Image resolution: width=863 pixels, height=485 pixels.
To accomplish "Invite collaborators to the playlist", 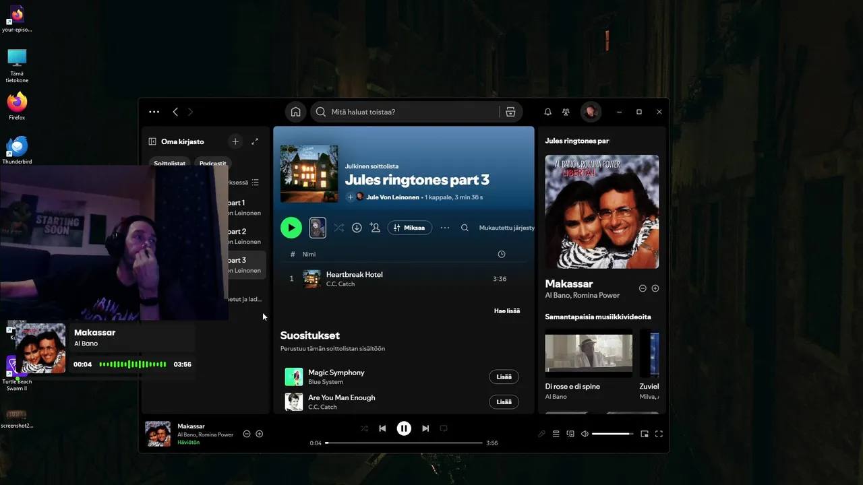I will [x=375, y=228].
